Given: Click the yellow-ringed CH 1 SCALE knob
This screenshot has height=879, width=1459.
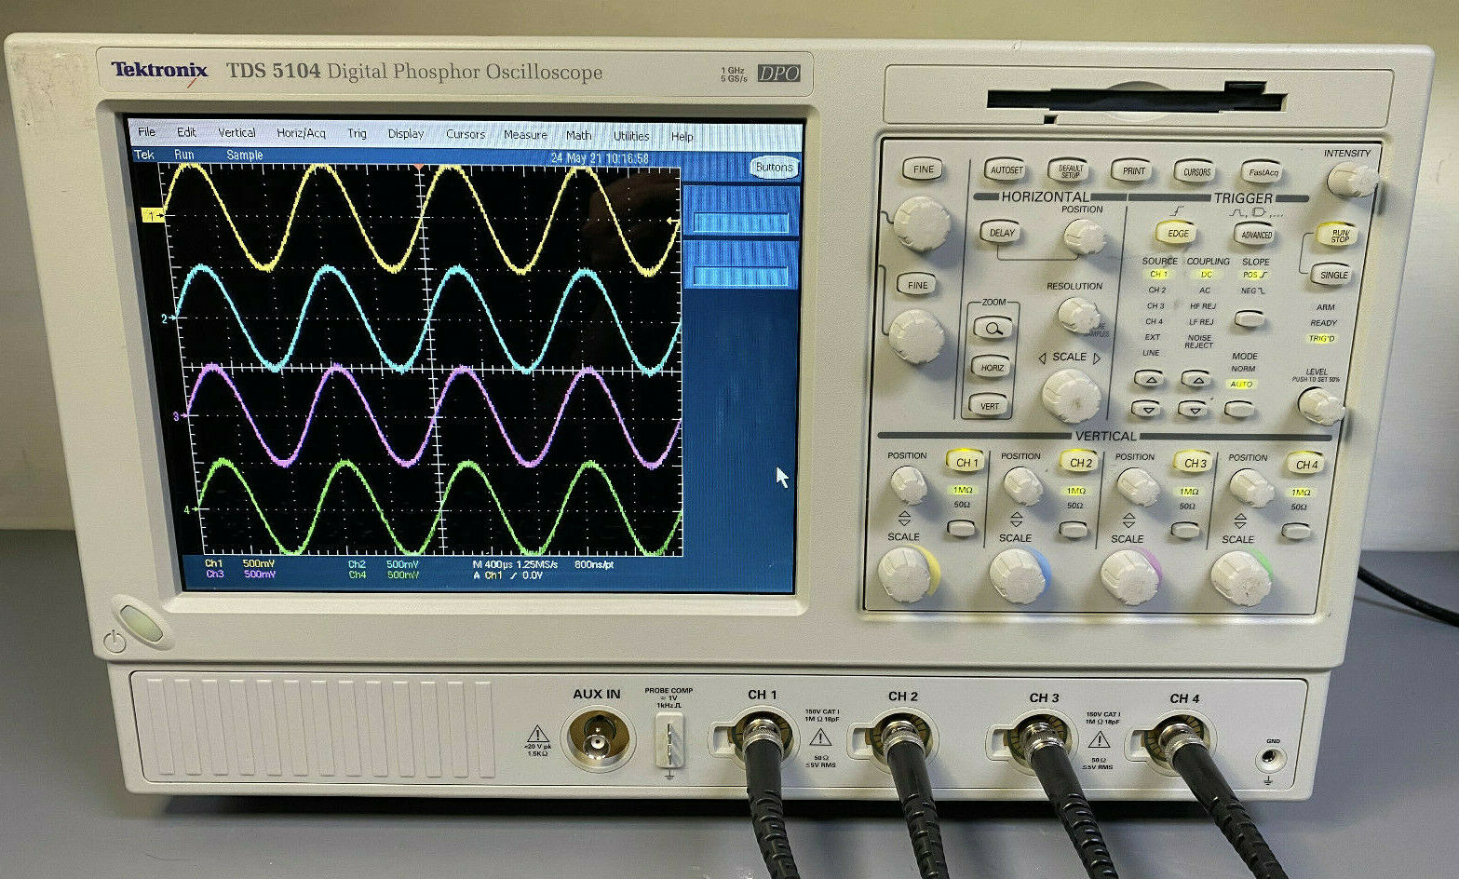Looking at the screenshot, I should pyautogui.click(x=905, y=573).
